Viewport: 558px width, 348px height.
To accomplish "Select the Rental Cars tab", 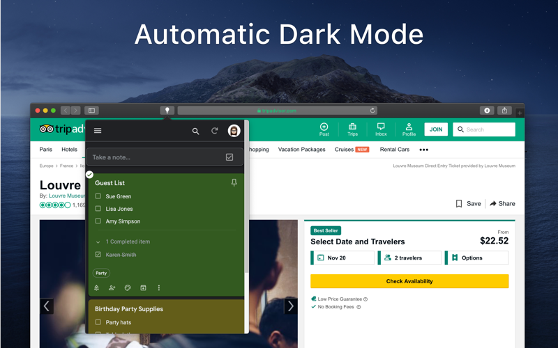I will click(x=394, y=150).
